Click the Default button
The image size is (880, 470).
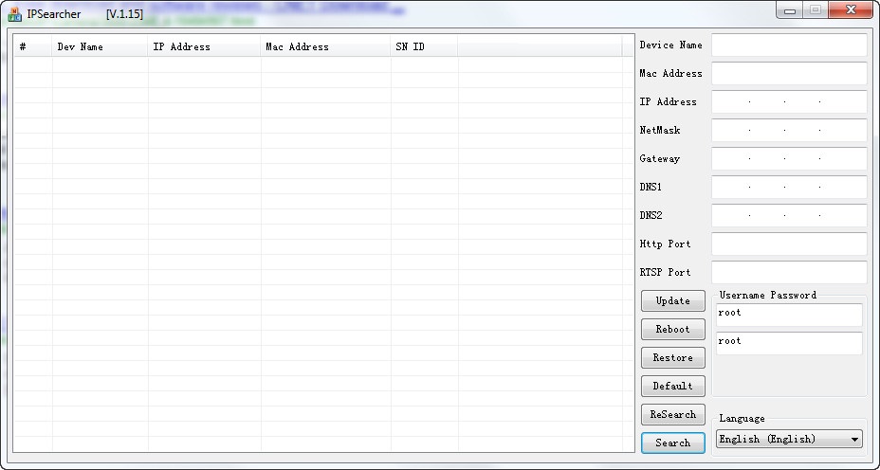[673, 386]
